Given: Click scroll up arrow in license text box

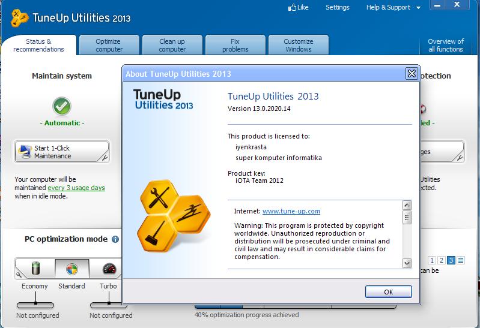Looking at the screenshot, I should pyautogui.click(x=407, y=205).
